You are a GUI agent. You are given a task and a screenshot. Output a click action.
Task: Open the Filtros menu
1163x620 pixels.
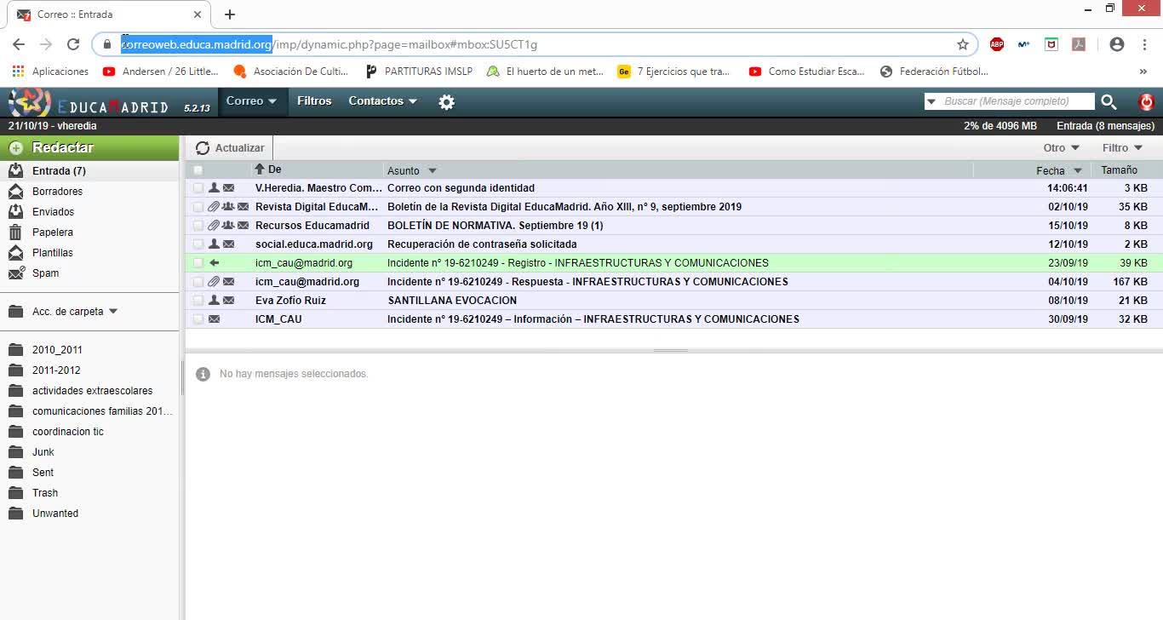pos(314,101)
